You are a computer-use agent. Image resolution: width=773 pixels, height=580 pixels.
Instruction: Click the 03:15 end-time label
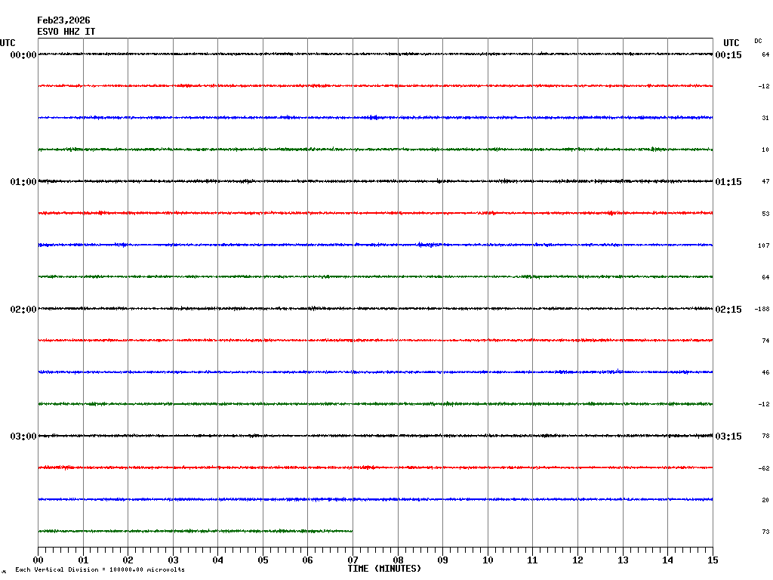click(x=728, y=437)
